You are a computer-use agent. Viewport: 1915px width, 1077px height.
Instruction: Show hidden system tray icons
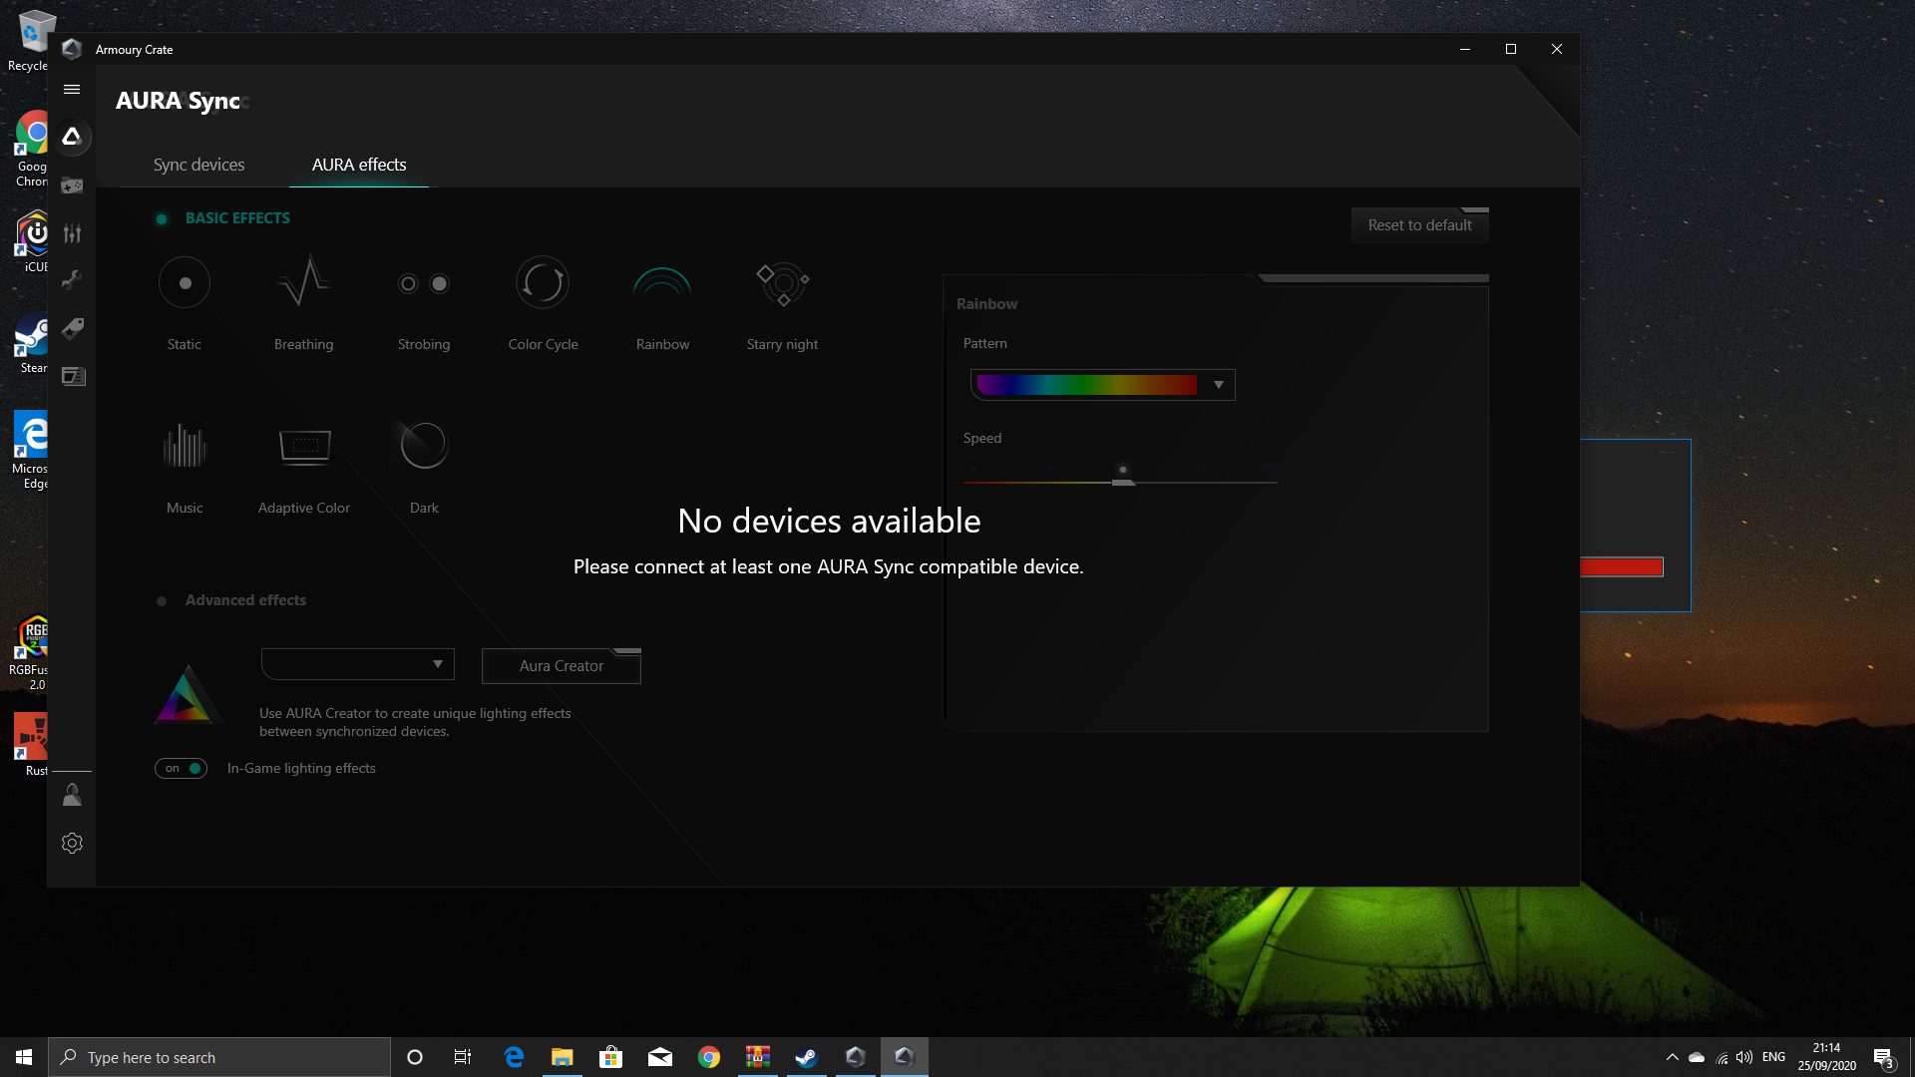coord(1672,1057)
